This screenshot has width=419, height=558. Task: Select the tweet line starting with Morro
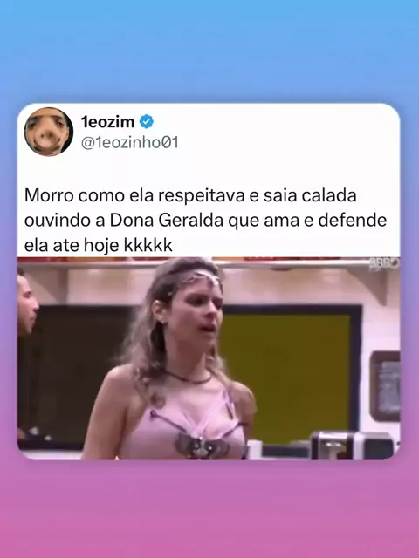point(190,196)
